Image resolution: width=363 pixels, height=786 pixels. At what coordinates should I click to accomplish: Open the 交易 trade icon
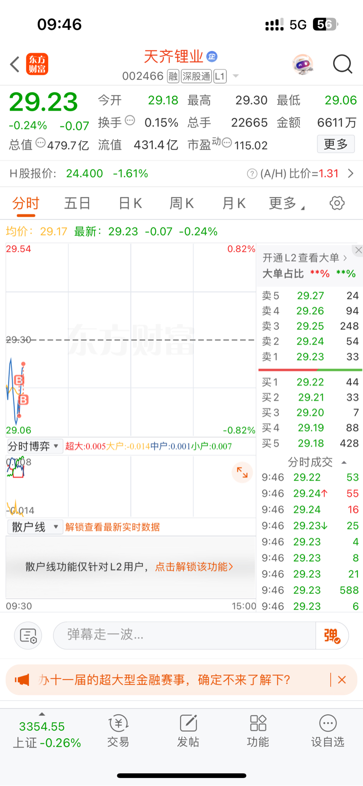tap(118, 731)
